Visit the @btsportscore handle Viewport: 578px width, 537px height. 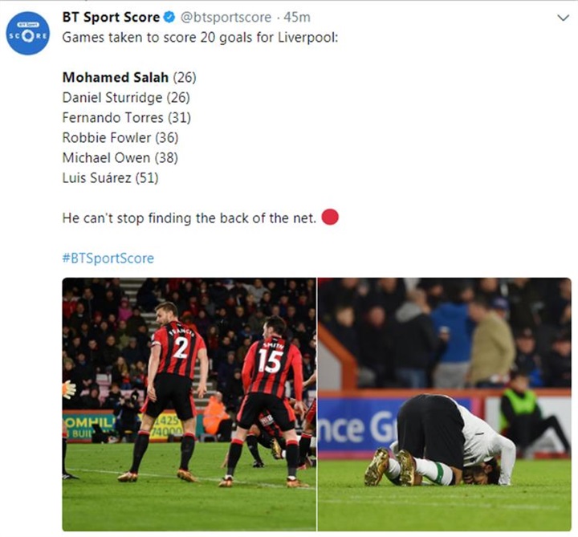(x=226, y=18)
